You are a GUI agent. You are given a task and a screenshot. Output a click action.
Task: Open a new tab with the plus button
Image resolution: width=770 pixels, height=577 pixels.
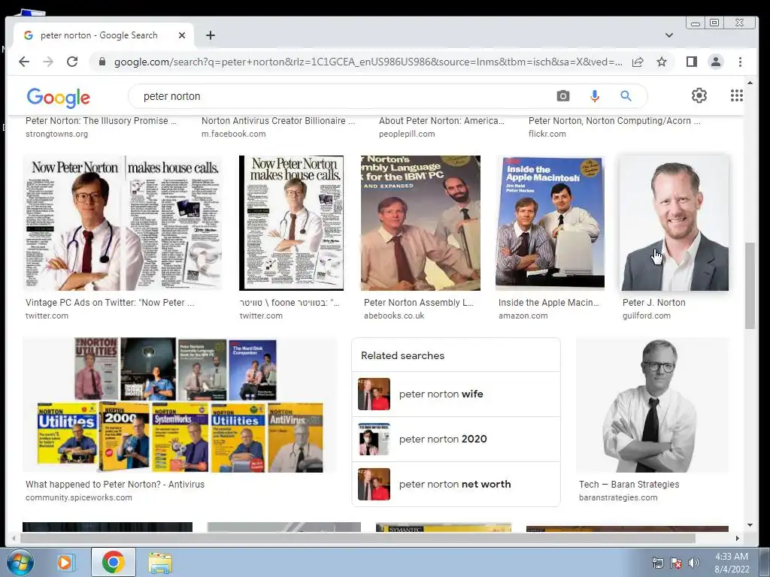[x=211, y=35]
